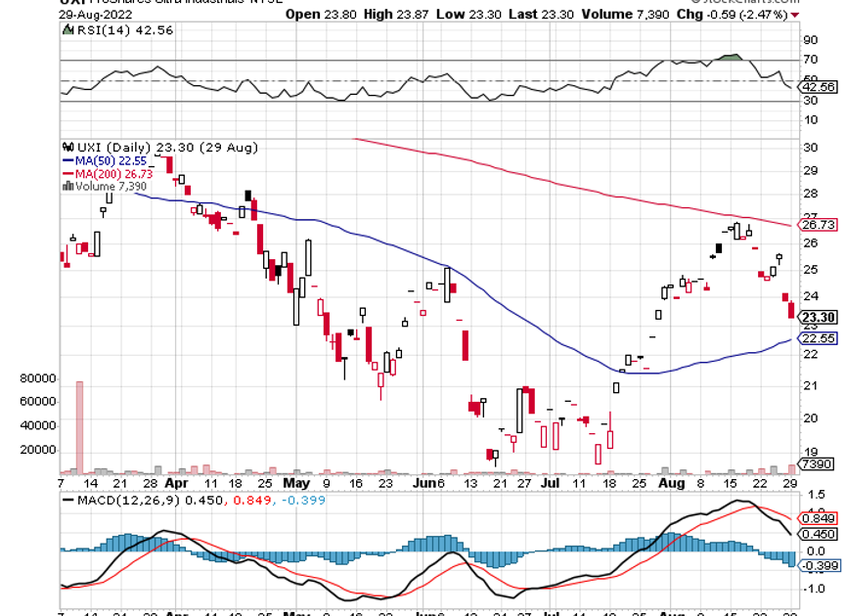
Task: Click the 'MACD(12,26,9) 0.450' legend text
Action: tap(150, 500)
